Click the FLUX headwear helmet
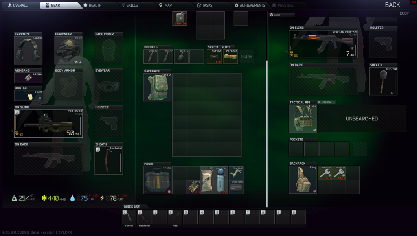 click(68, 50)
